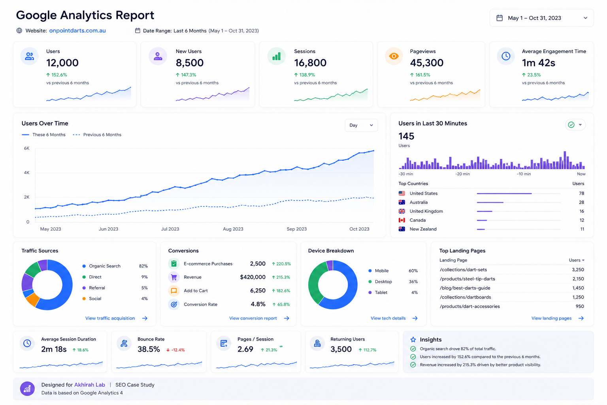Click the Average Engagement Time clock icon
This screenshot has height=405, width=607.
click(x=506, y=56)
